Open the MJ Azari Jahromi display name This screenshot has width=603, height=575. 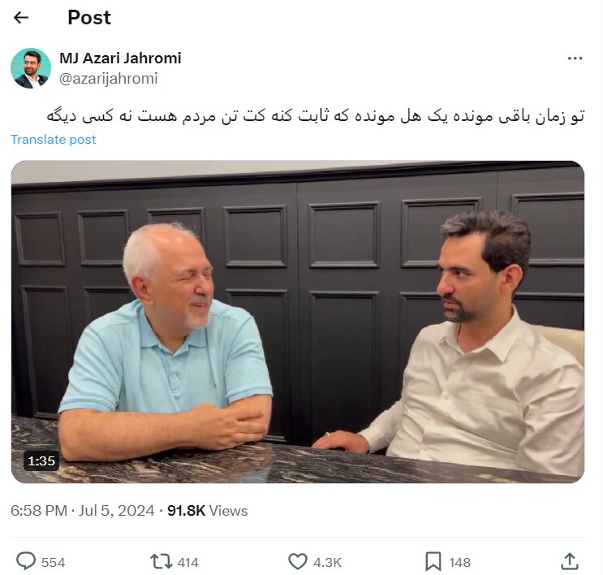click(120, 58)
